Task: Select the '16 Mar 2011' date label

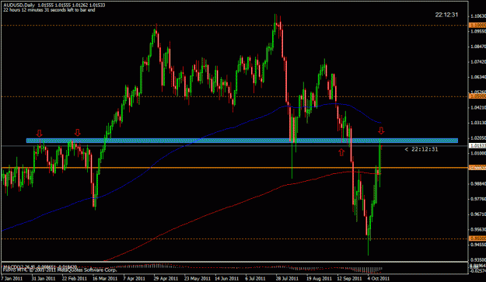Action: click(x=105, y=278)
